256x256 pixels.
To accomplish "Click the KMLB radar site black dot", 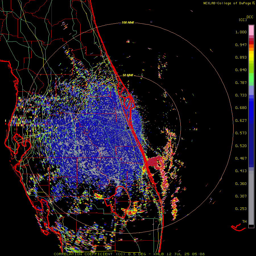I will click(x=128, y=128).
